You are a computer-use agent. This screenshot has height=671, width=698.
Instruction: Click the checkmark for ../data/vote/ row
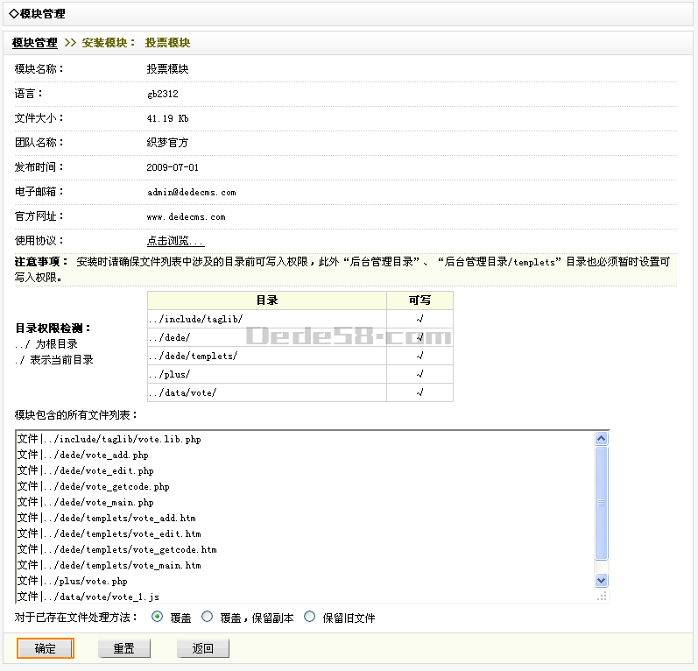(420, 393)
